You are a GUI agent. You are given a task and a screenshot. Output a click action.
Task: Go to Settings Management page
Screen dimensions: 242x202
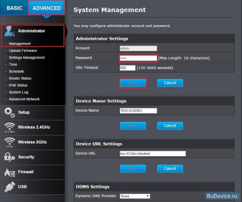point(27,57)
